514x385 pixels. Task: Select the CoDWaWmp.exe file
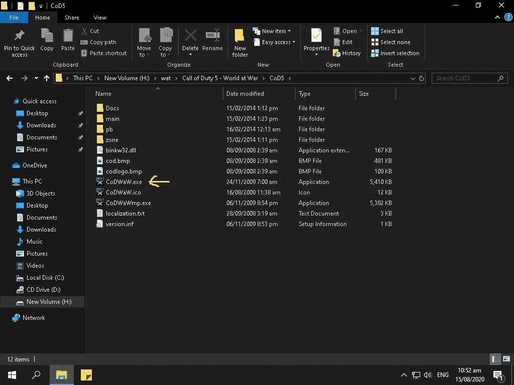(128, 203)
